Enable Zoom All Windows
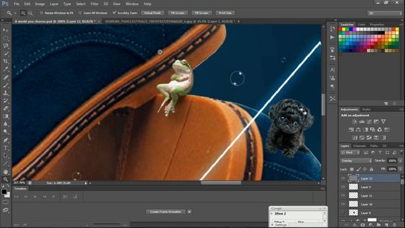This screenshot has height=228, width=405. click(x=80, y=13)
